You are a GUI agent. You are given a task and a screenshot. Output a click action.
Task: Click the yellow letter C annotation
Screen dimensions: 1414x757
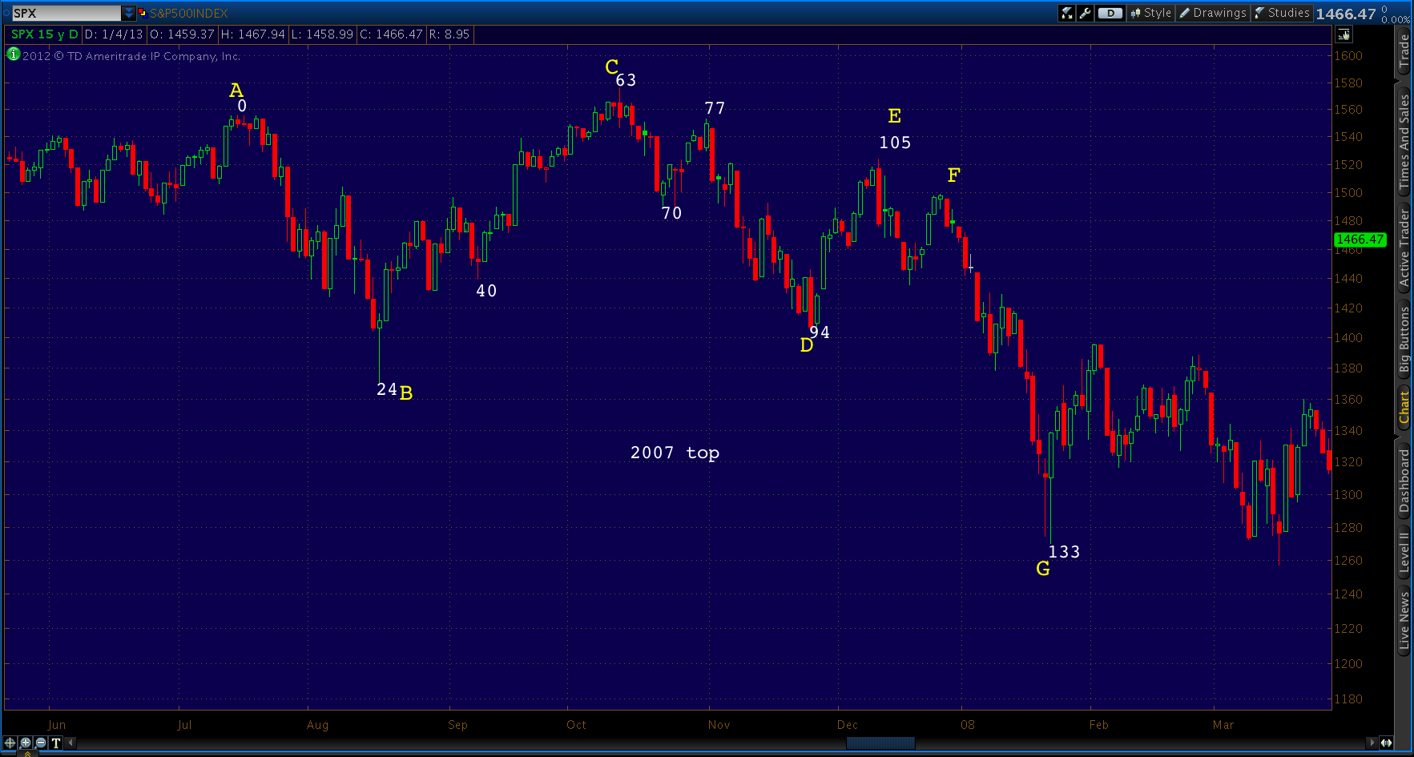pyautogui.click(x=611, y=66)
